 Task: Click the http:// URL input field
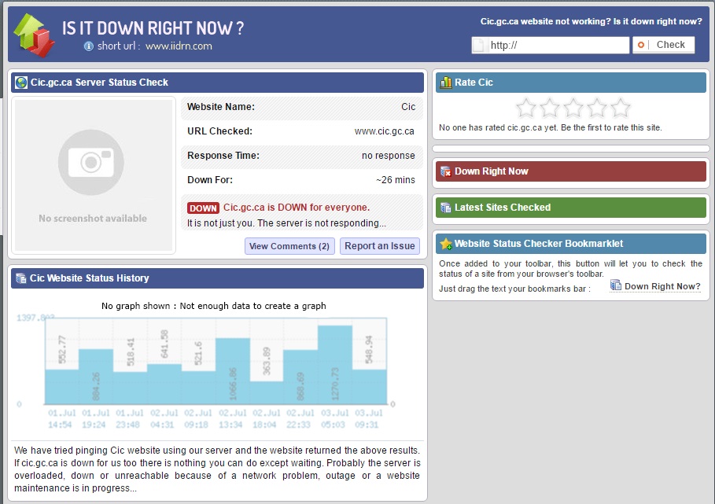pos(551,45)
